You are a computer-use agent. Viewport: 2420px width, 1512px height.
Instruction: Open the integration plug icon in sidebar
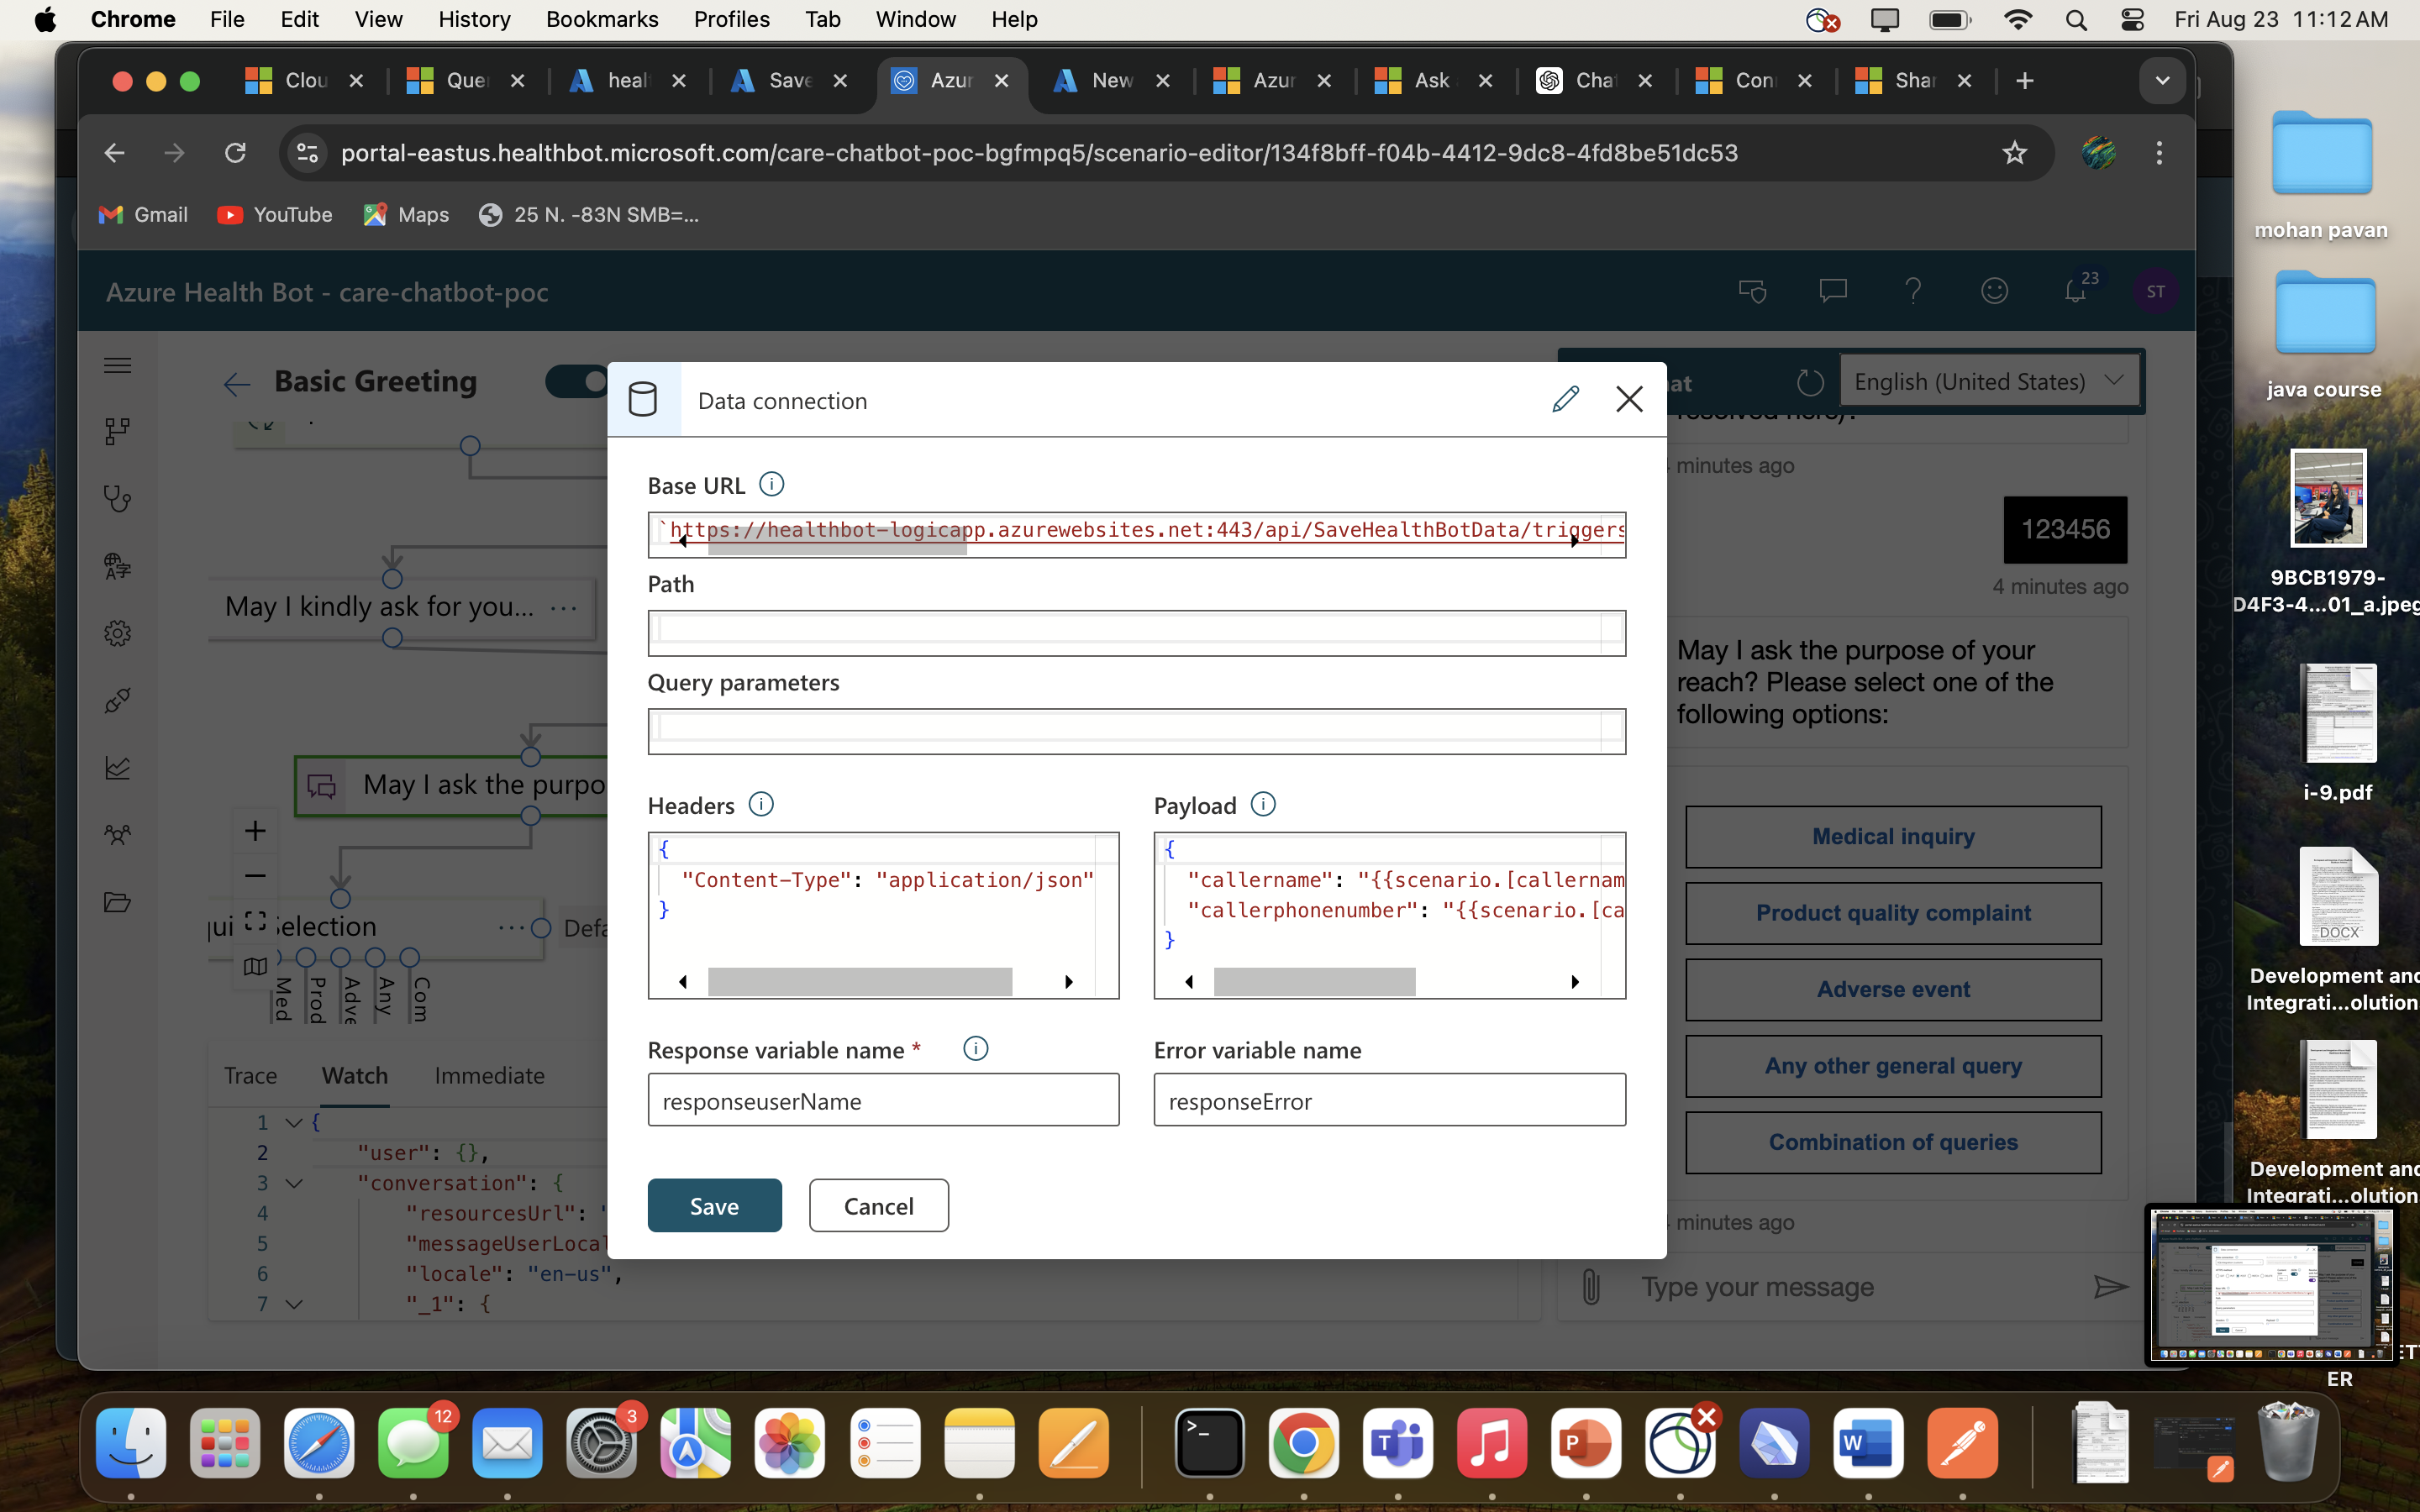click(118, 700)
